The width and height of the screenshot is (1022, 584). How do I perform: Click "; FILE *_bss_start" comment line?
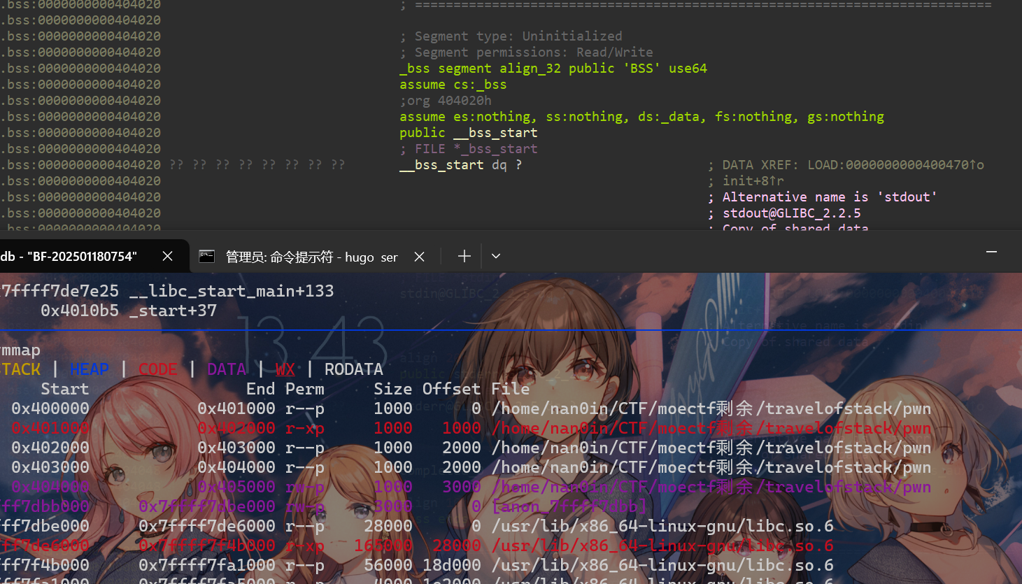point(469,149)
